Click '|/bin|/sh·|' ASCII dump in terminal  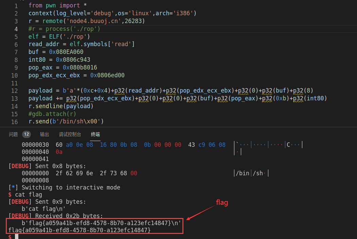click(x=252, y=173)
